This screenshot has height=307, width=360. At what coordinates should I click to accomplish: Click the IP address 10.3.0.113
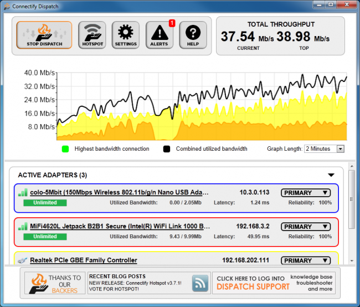[254, 192]
